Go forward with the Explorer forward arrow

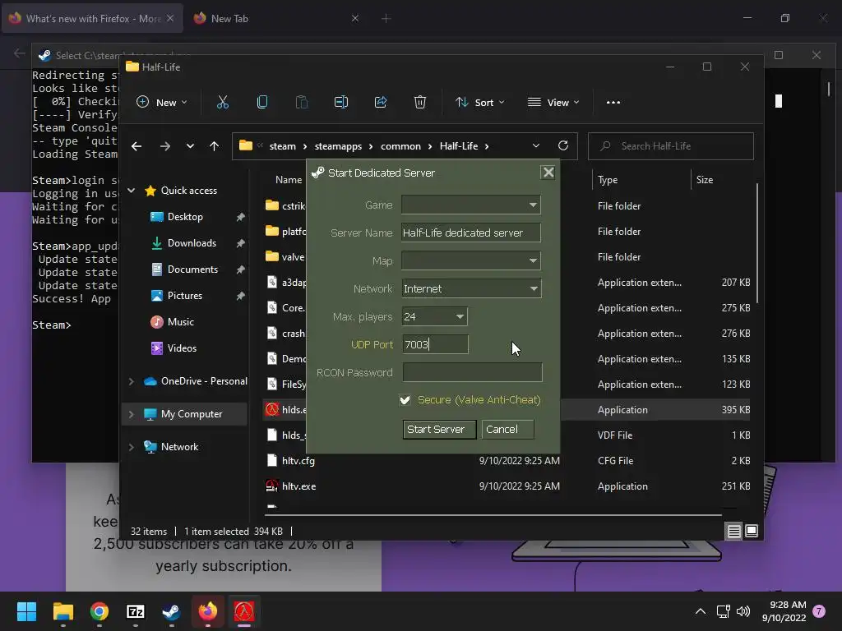pos(164,146)
